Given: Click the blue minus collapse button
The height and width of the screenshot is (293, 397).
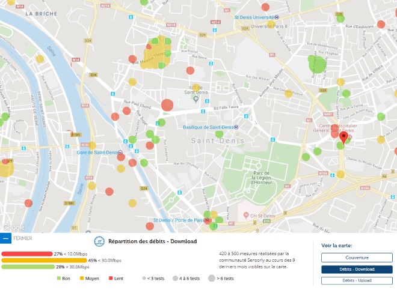Looking at the screenshot, I should [x=5, y=238].
